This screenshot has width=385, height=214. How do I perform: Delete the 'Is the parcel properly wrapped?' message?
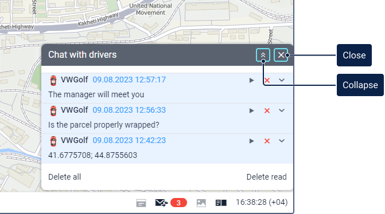(267, 110)
